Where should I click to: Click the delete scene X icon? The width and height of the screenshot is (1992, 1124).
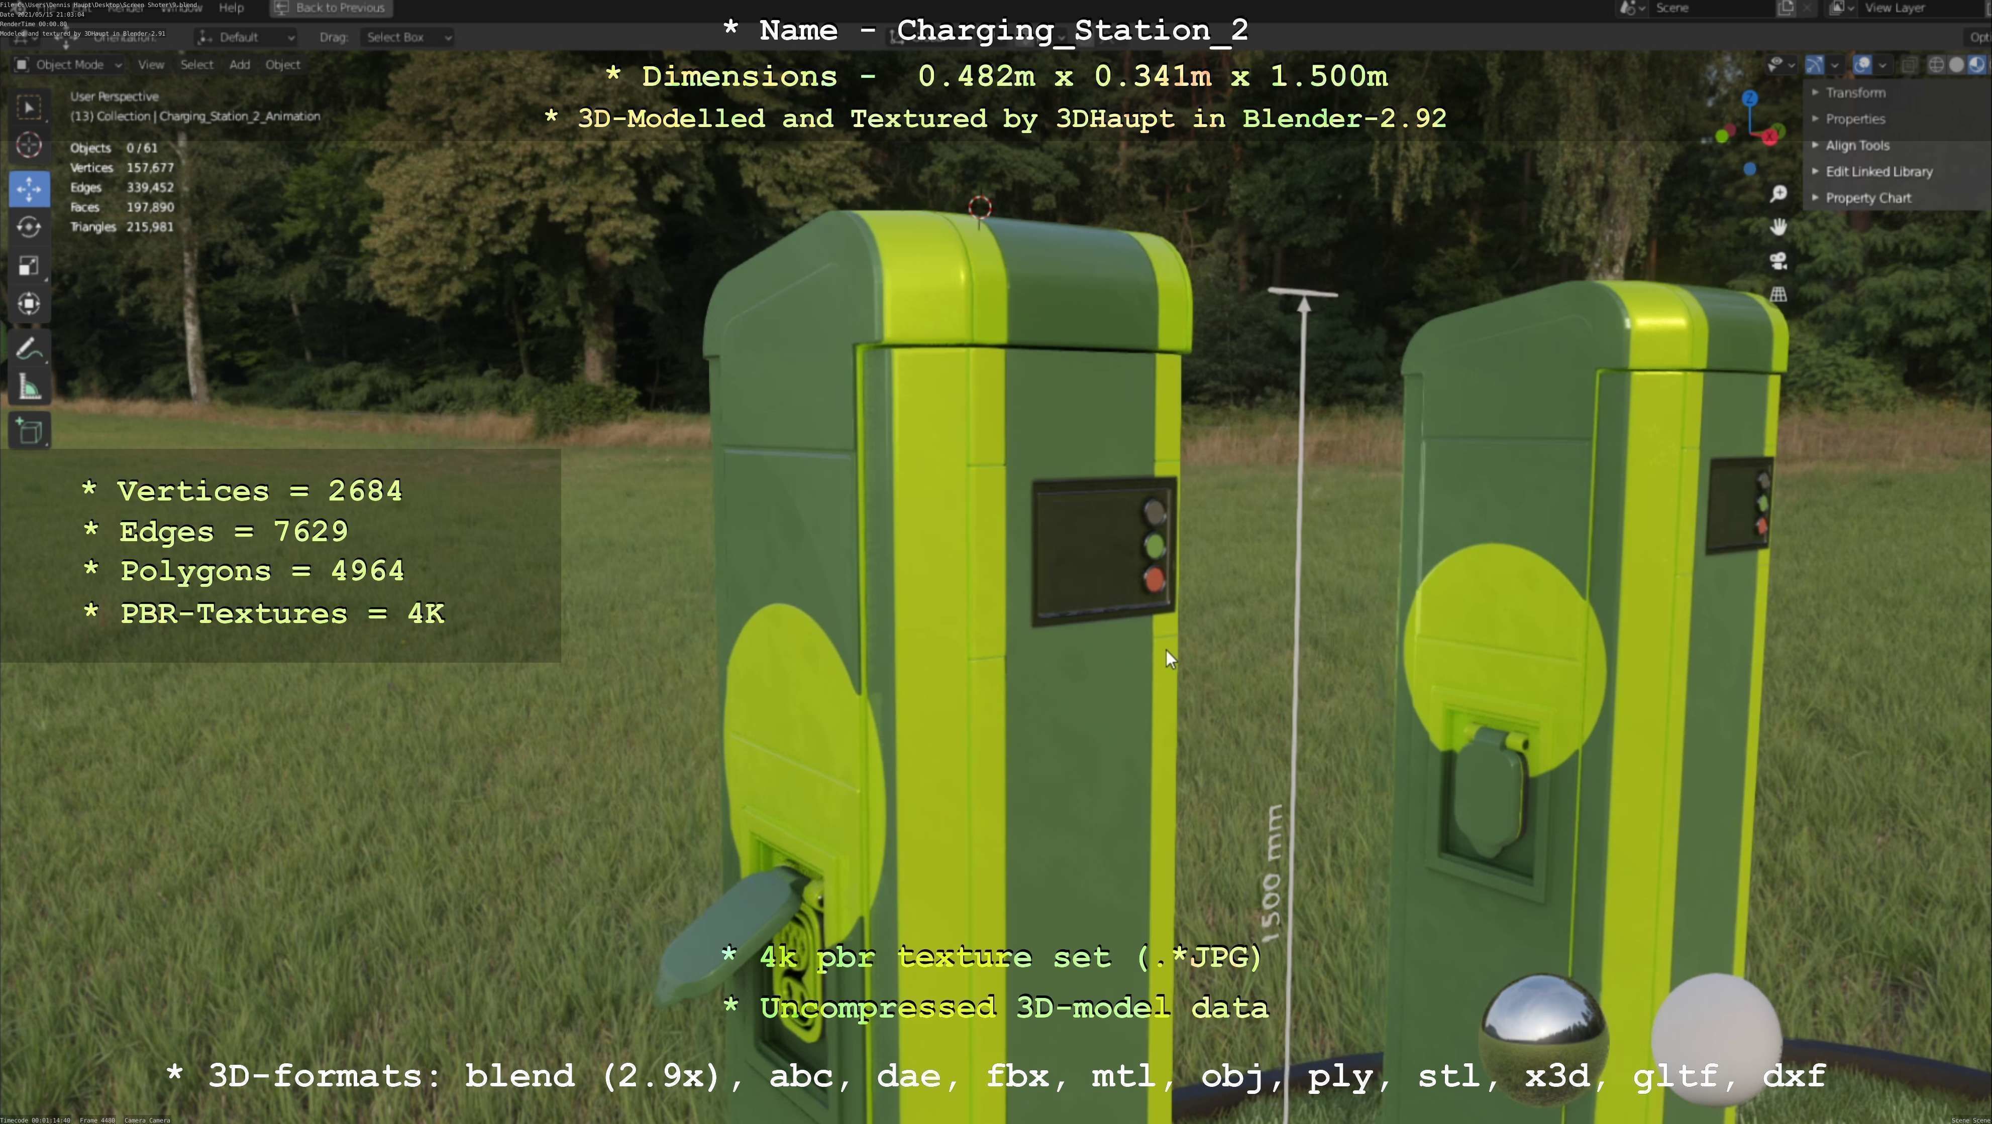point(1807,8)
